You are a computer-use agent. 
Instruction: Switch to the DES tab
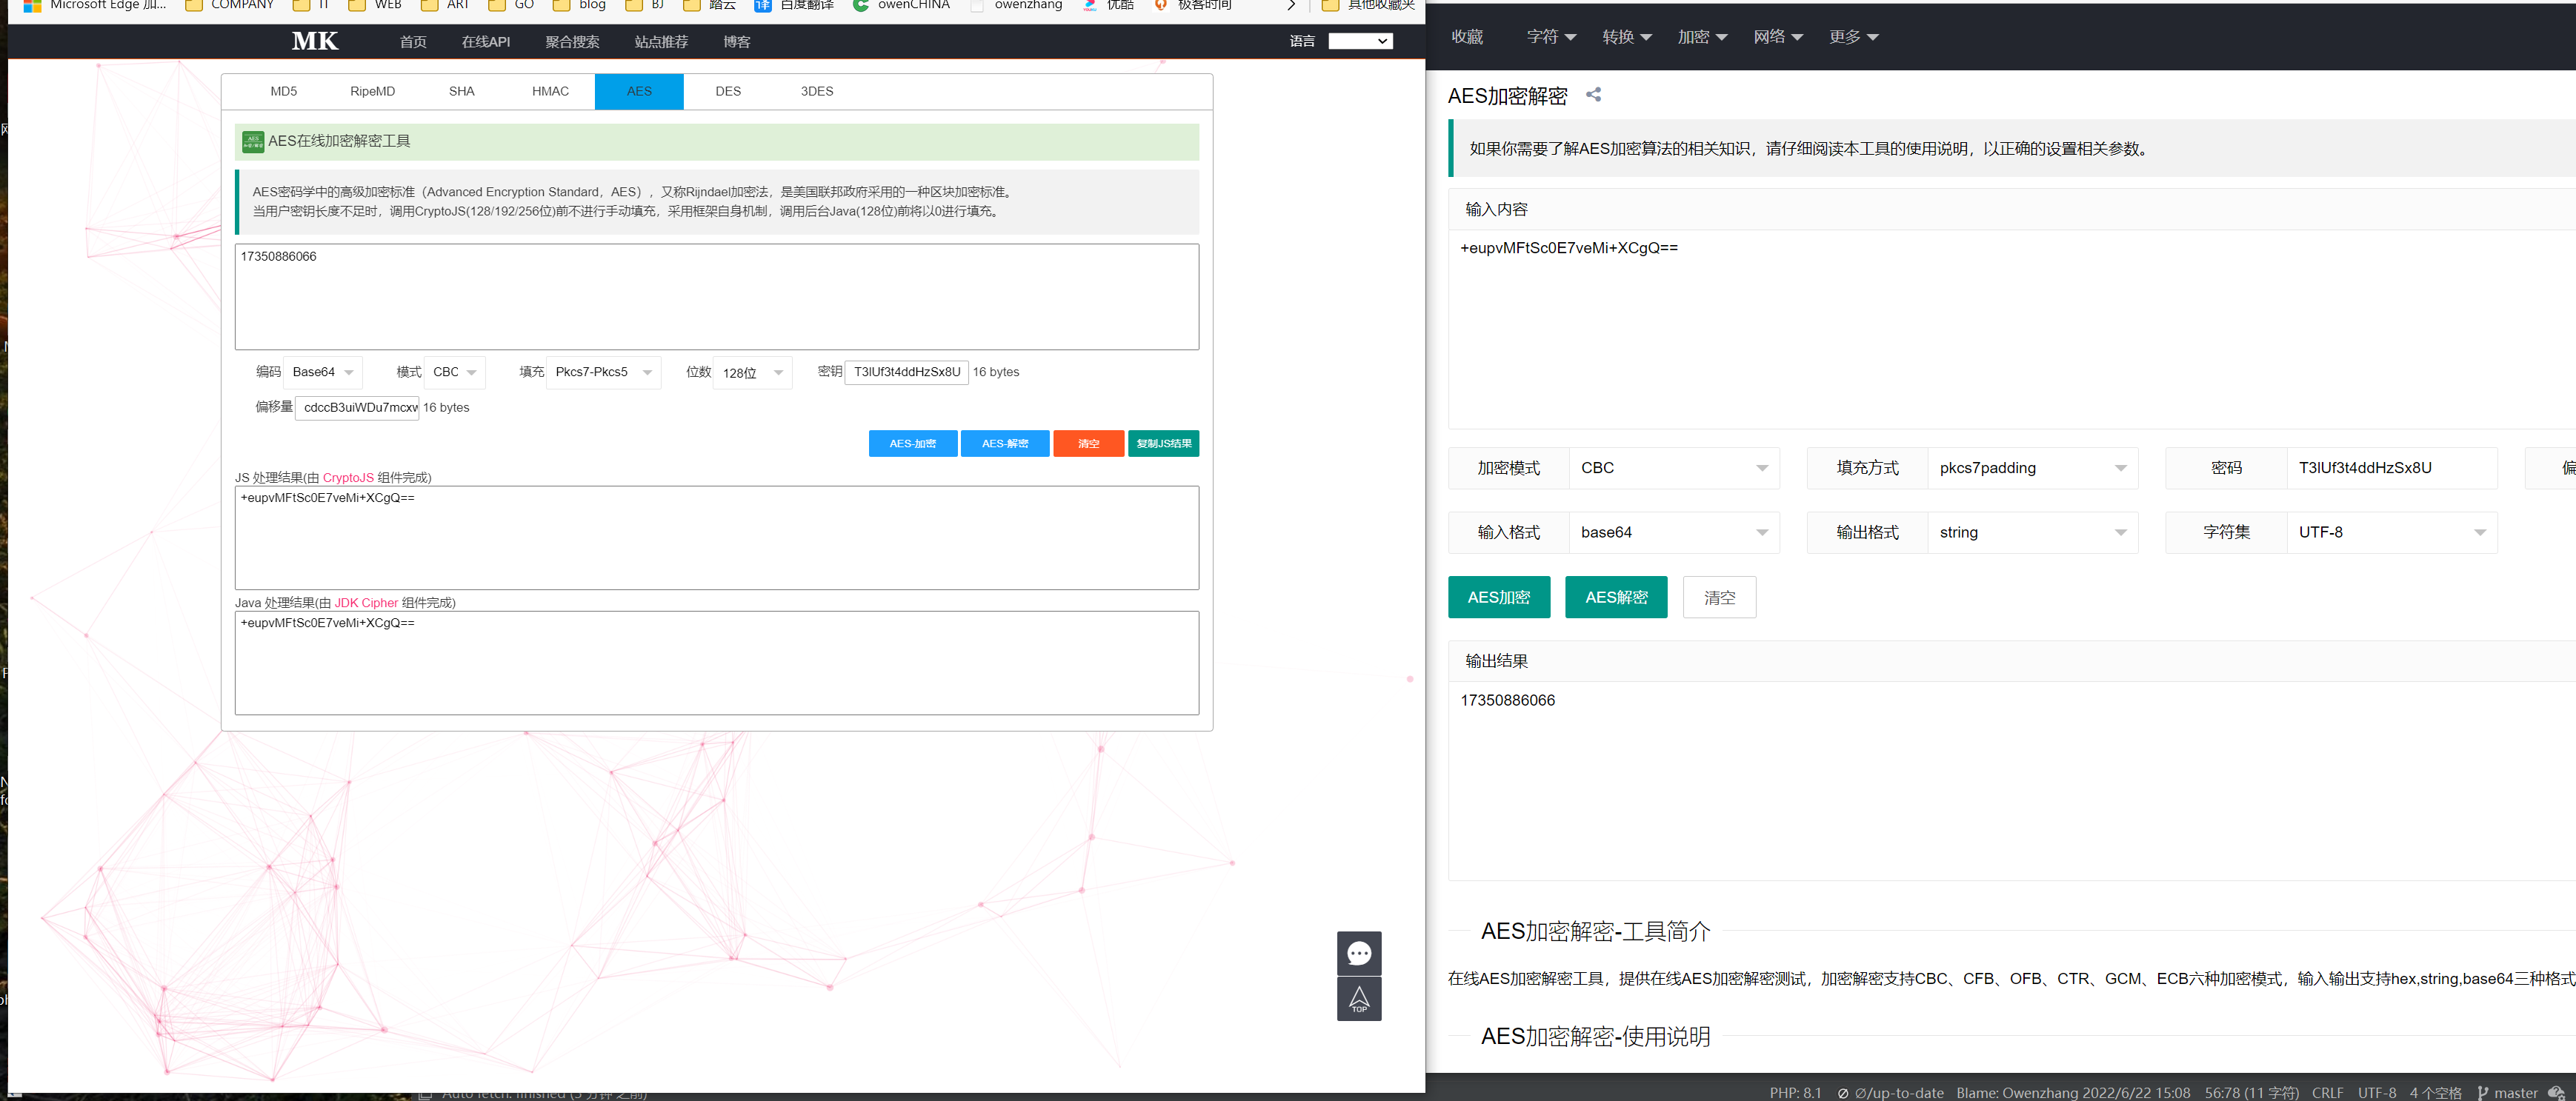tap(728, 91)
